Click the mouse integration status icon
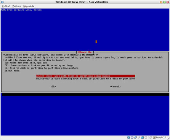This screenshot has width=170, height=140. [151, 137]
